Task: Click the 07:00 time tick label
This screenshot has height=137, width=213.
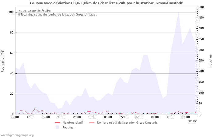Action: pos(139,117)
